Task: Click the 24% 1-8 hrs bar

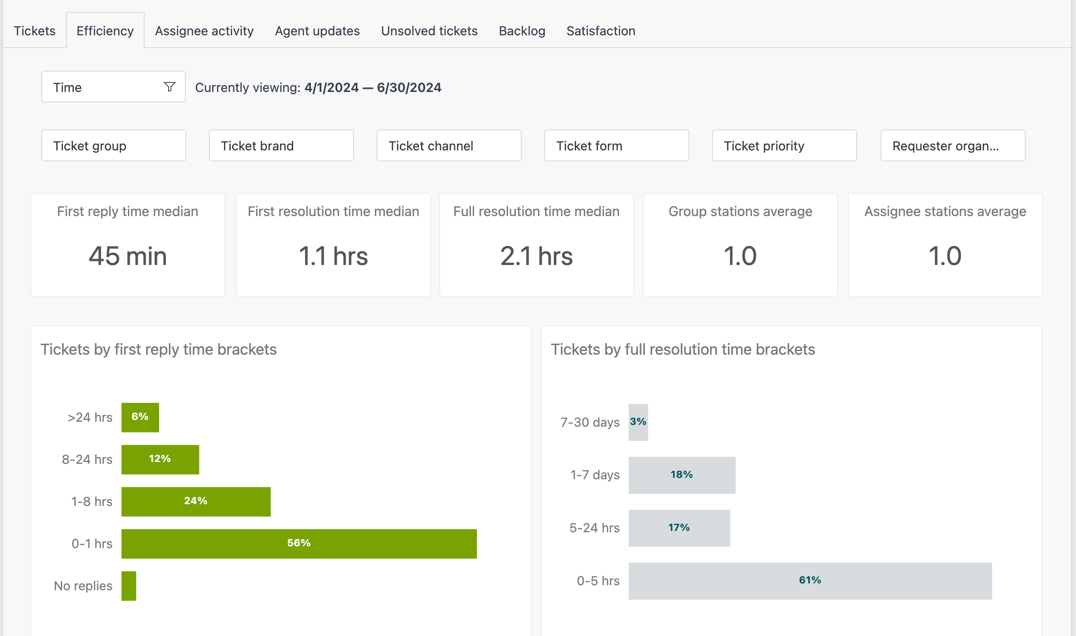Action: [x=196, y=501]
